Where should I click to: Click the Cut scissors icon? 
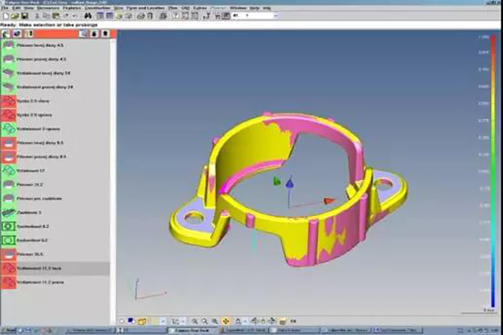click(x=37, y=16)
